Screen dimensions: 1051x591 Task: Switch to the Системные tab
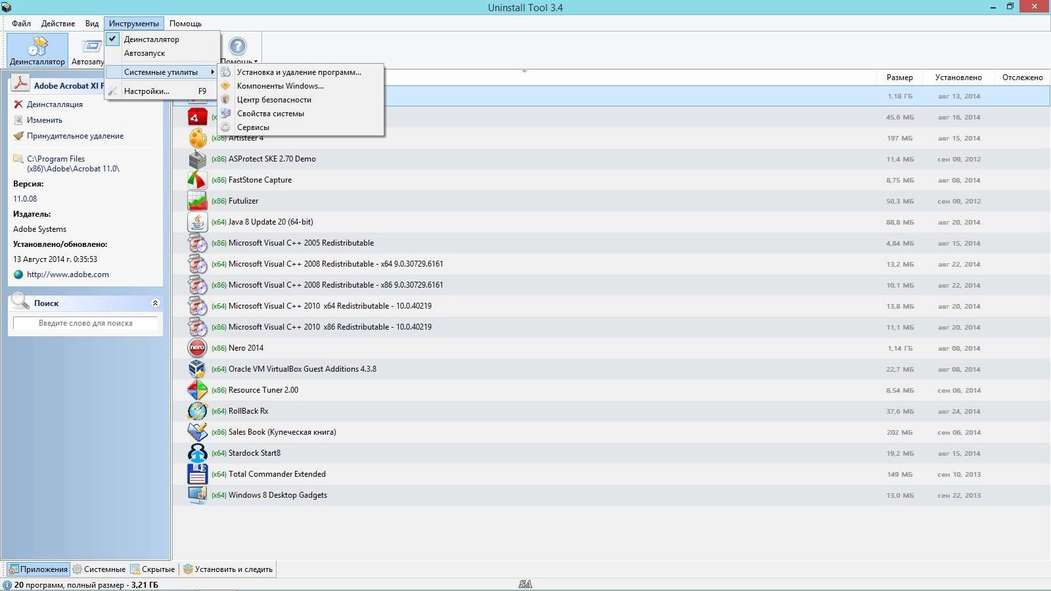99,569
